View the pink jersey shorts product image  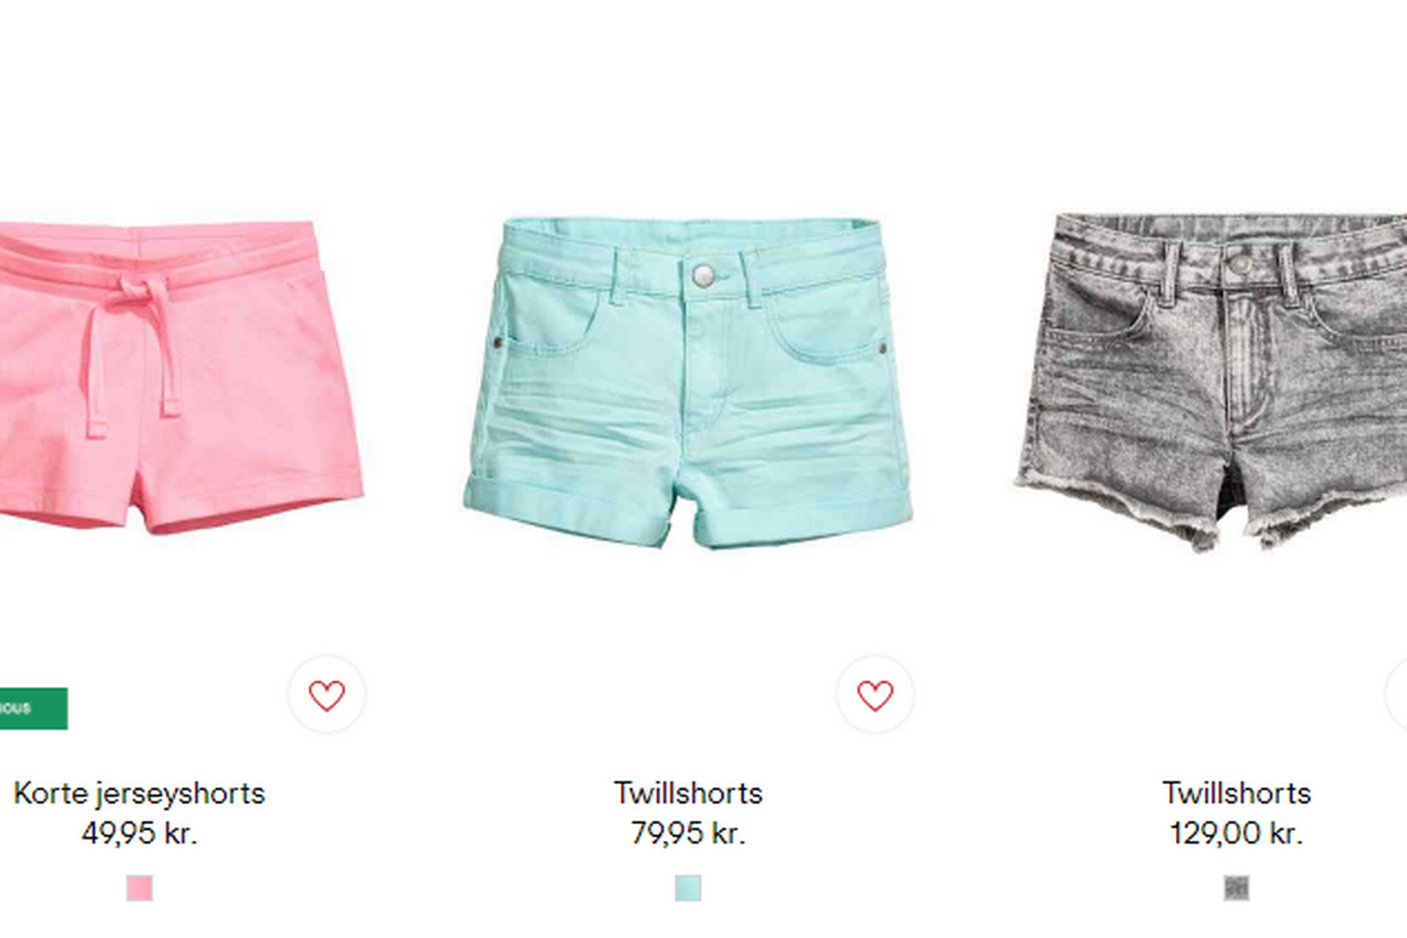[180, 377]
